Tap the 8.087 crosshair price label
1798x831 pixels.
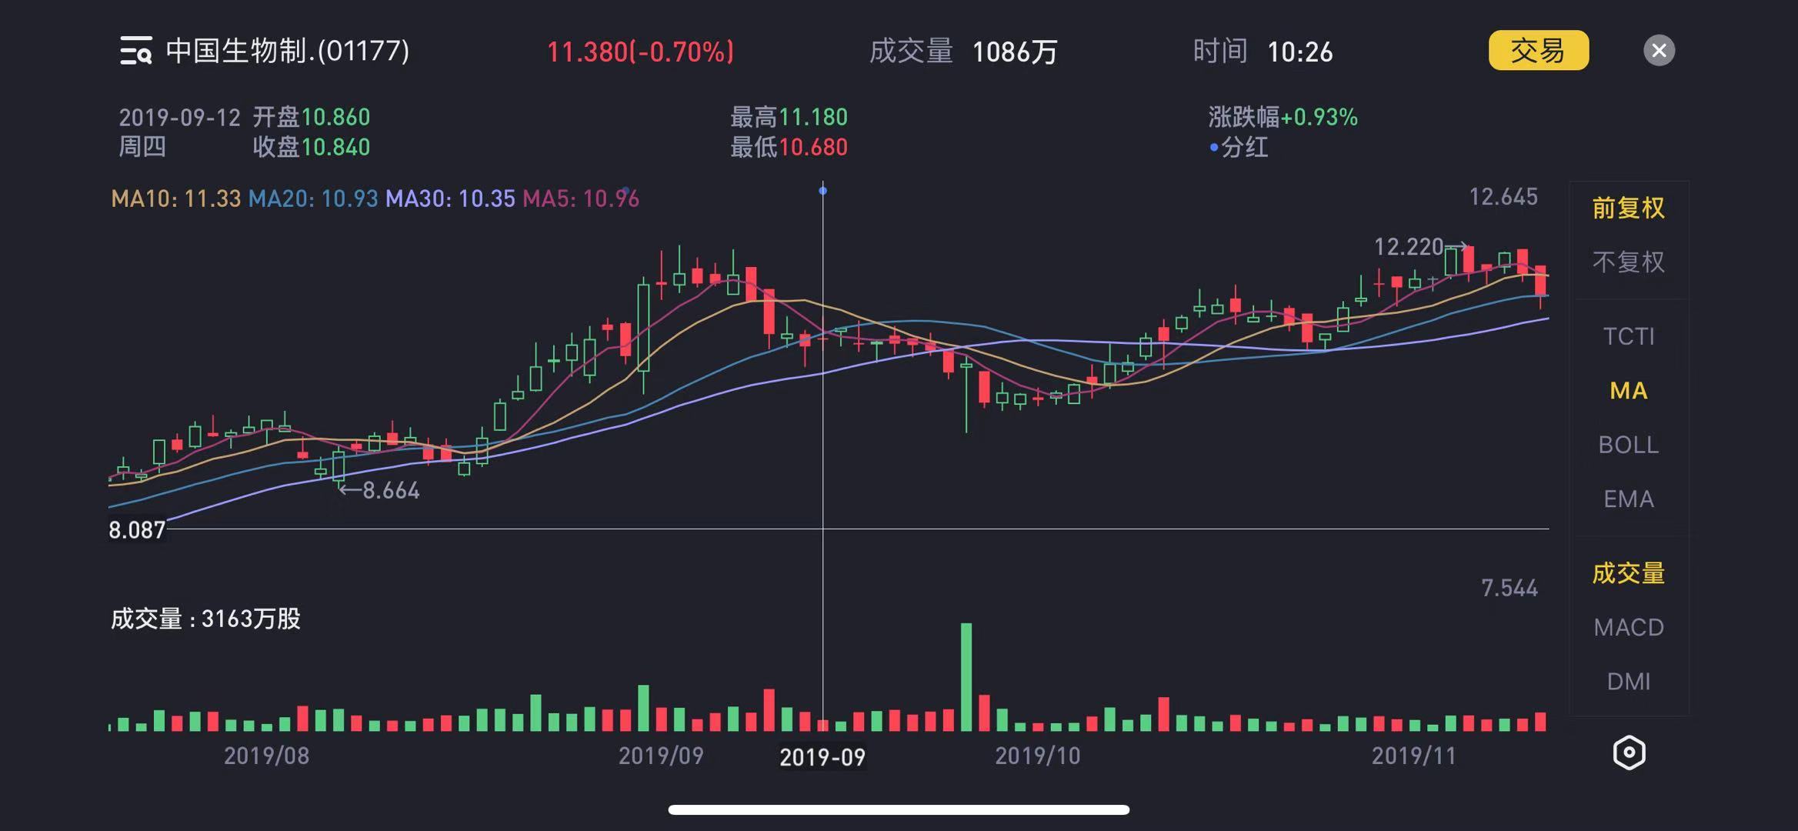pos(137,529)
